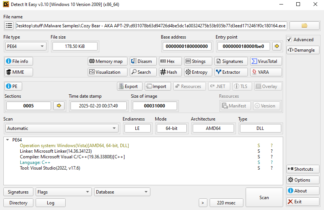Open the Scan mode Automatic dropdown
The height and width of the screenshot is (210, 324).
pyautogui.click(x=61, y=128)
